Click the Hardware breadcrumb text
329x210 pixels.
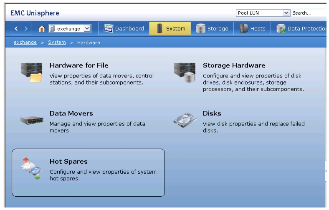click(x=89, y=42)
